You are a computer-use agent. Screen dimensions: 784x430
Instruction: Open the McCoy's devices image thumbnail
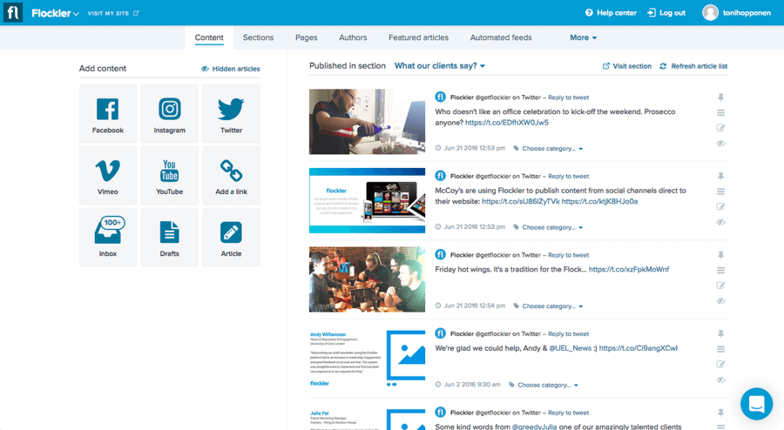click(x=367, y=200)
